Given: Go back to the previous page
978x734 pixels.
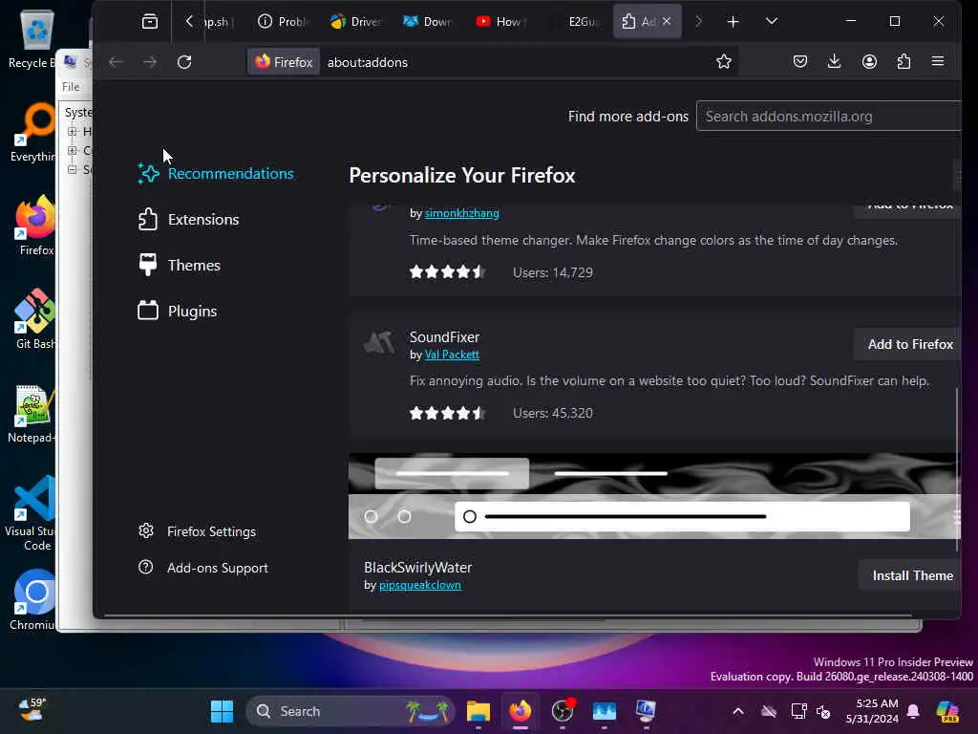Looking at the screenshot, I should [116, 62].
